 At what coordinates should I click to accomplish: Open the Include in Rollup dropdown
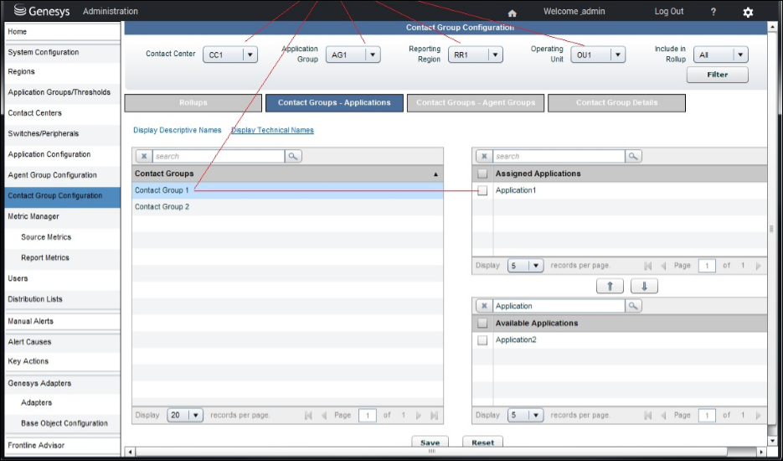coord(721,54)
